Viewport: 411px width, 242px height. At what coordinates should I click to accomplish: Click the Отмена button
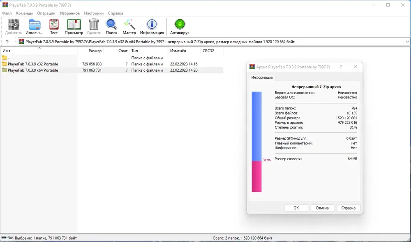pyautogui.click(x=322, y=208)
